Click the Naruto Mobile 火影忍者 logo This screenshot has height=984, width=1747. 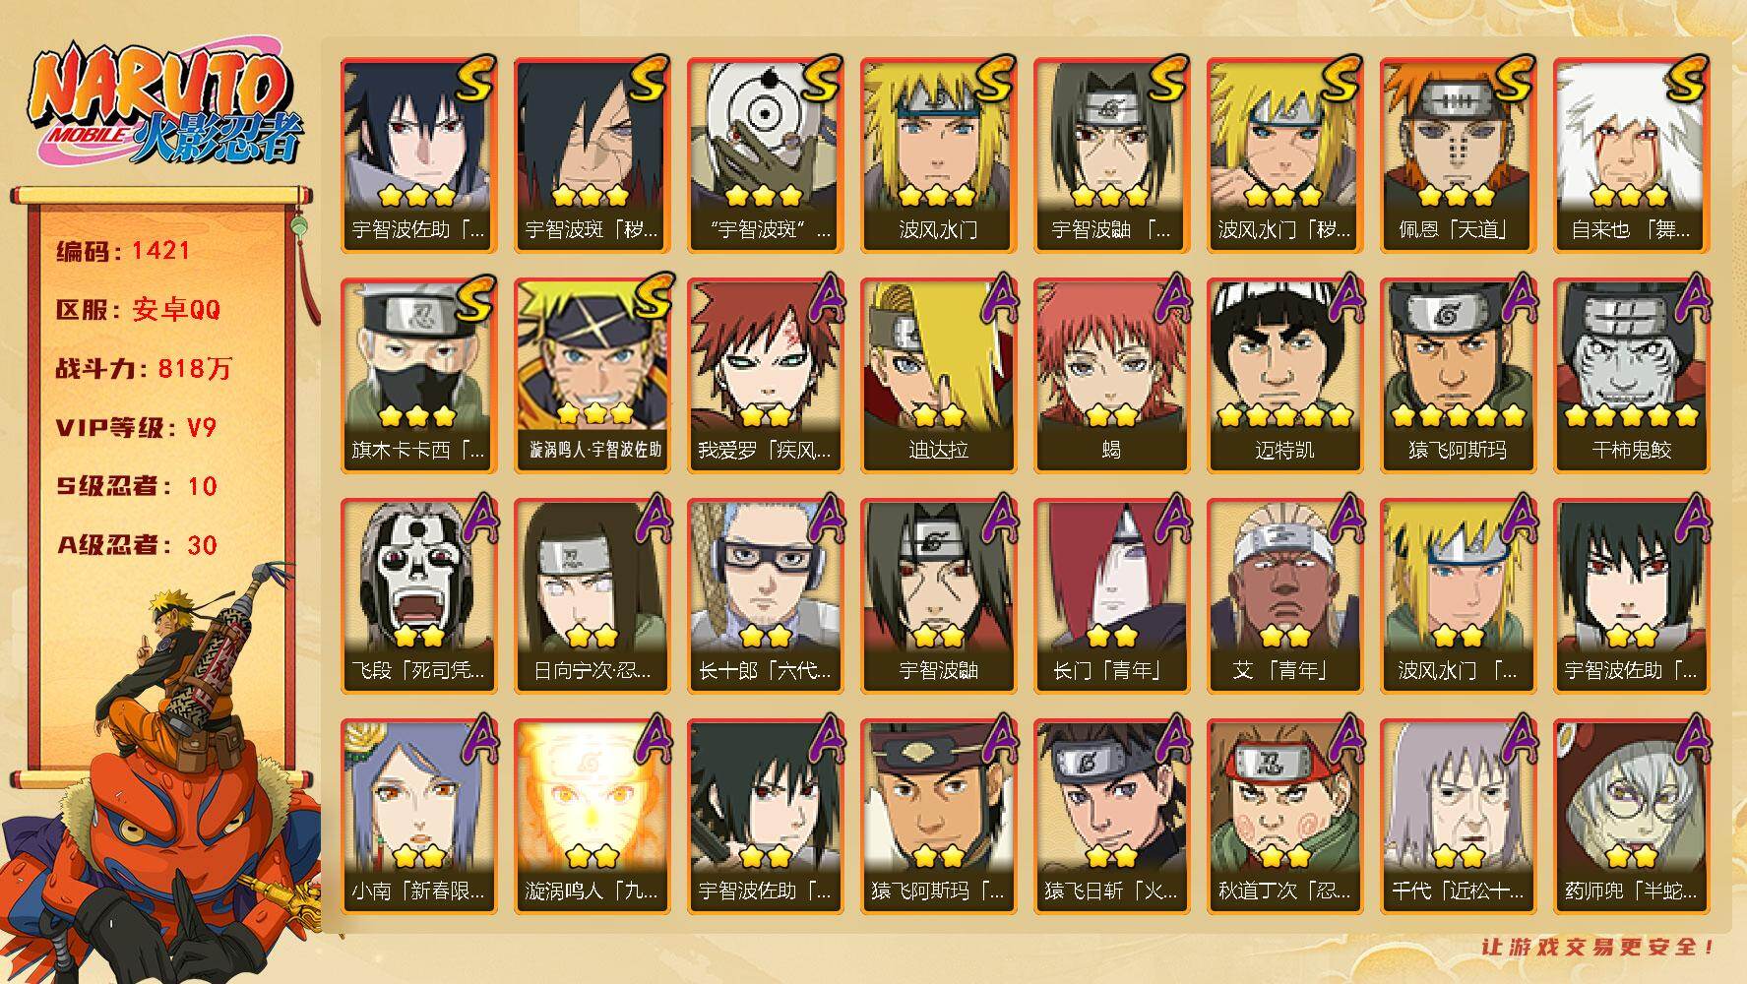point(162,105)
